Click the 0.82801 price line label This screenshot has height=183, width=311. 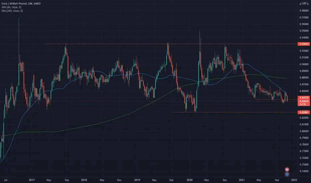[304, 112]
